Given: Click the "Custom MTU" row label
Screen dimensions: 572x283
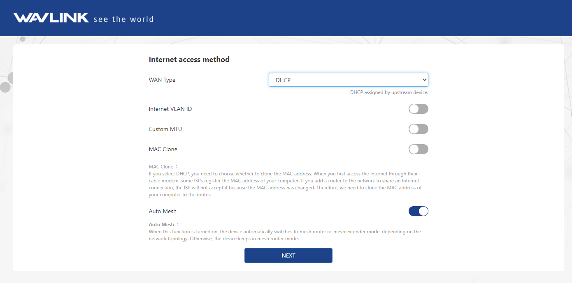Looking at the screenshot, I should (165, 129).
